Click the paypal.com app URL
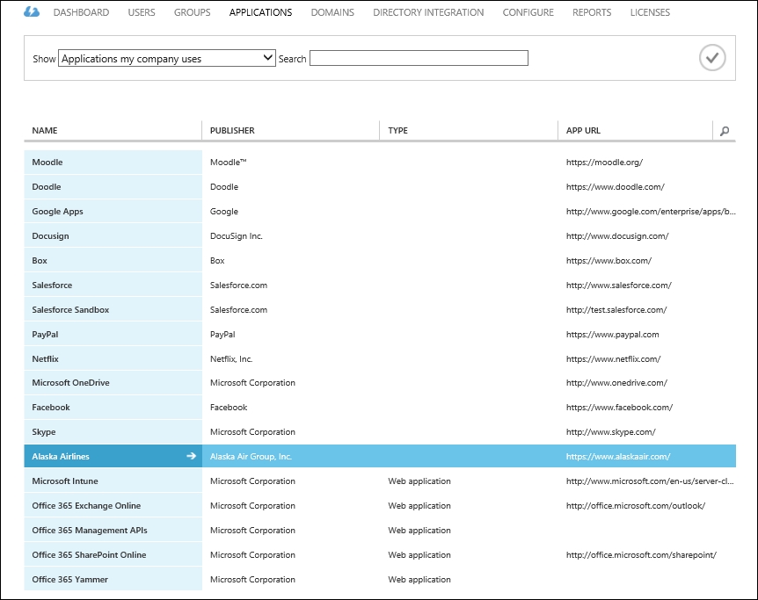The width and height of the screenshot is (758, 600). (613, 335)
